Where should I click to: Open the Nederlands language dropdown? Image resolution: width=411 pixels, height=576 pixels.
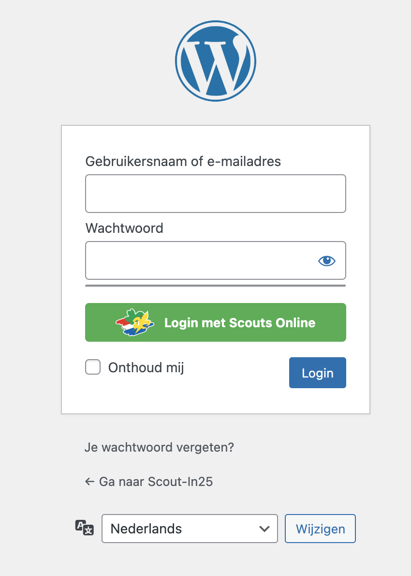tap(189, 529)
